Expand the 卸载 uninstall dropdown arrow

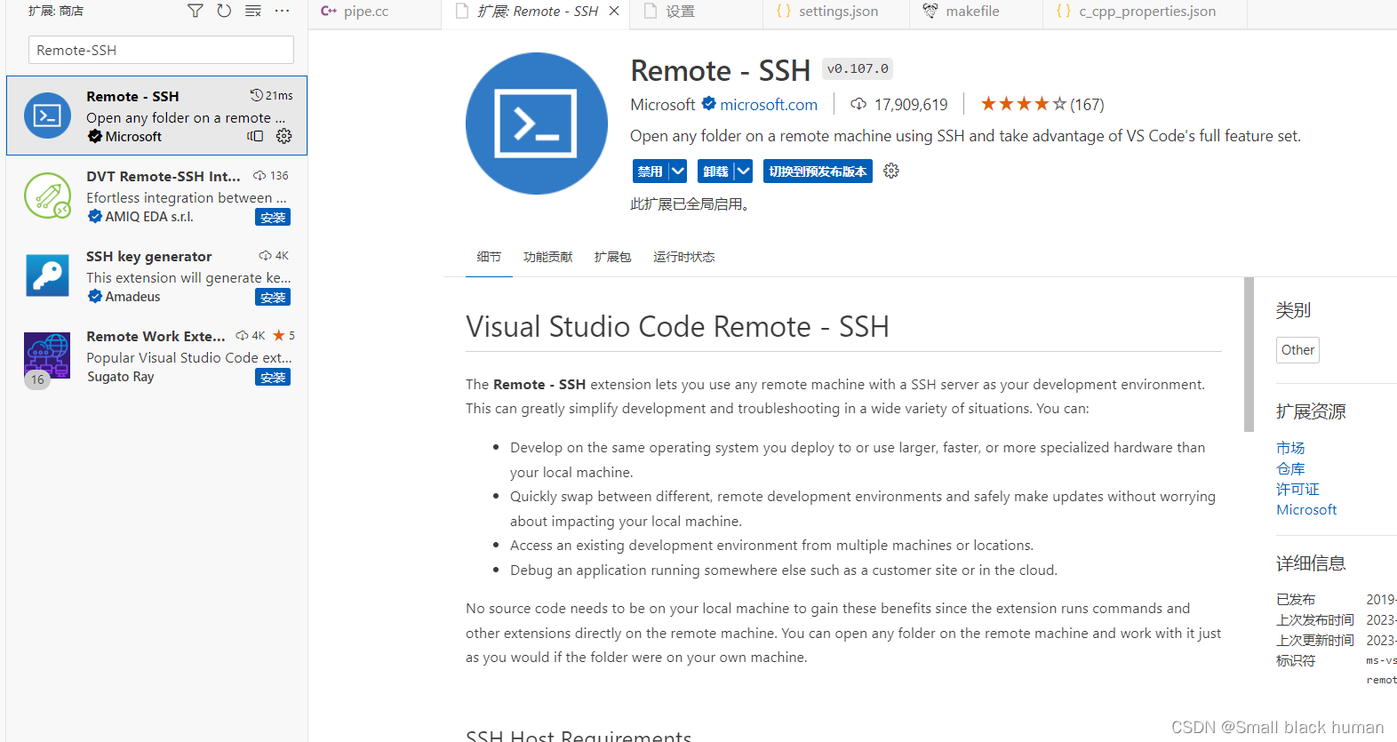point(743,171)
